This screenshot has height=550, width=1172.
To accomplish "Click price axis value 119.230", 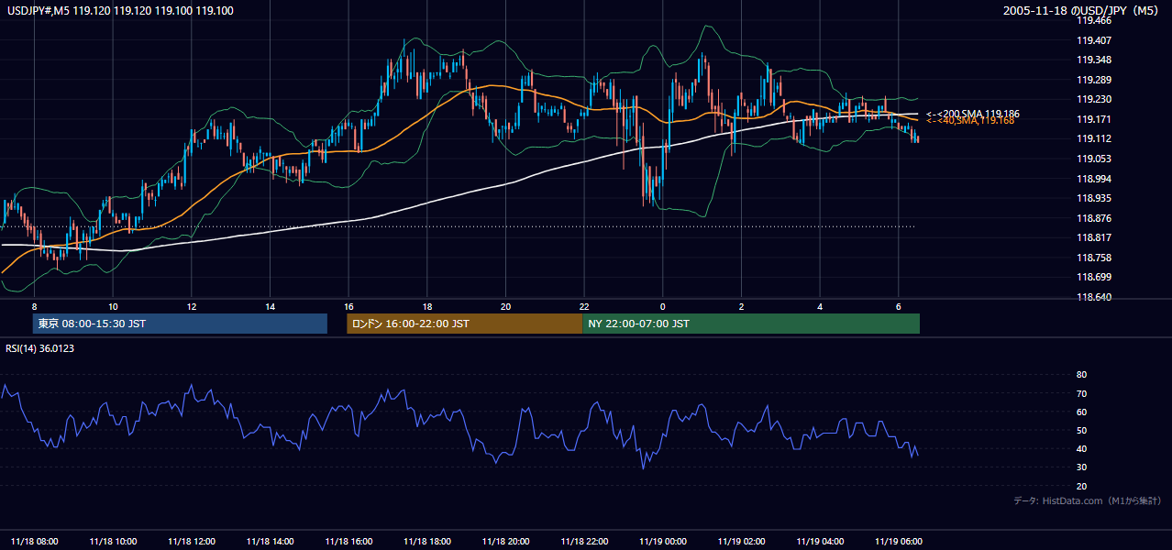I will click(1094, 99).
